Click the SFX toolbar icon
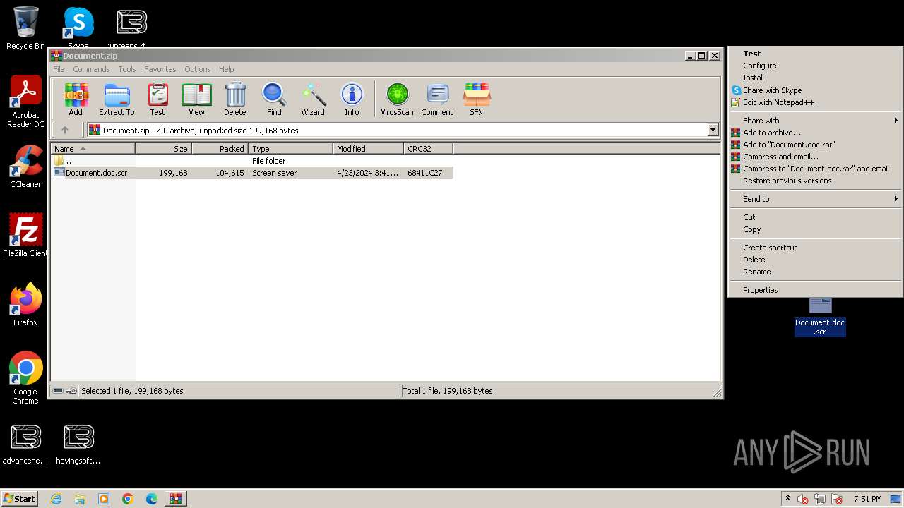The image size is (904, 508). 477,99
